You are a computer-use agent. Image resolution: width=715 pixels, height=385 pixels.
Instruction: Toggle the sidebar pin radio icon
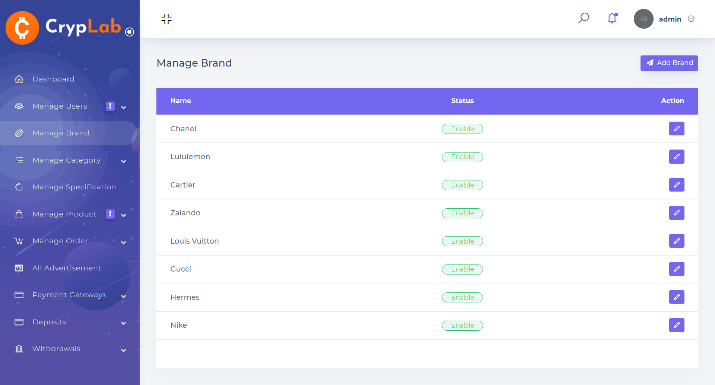click(130, 32)
